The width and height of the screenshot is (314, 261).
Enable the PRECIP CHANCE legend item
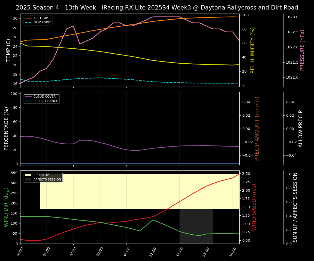pos(45,101)
